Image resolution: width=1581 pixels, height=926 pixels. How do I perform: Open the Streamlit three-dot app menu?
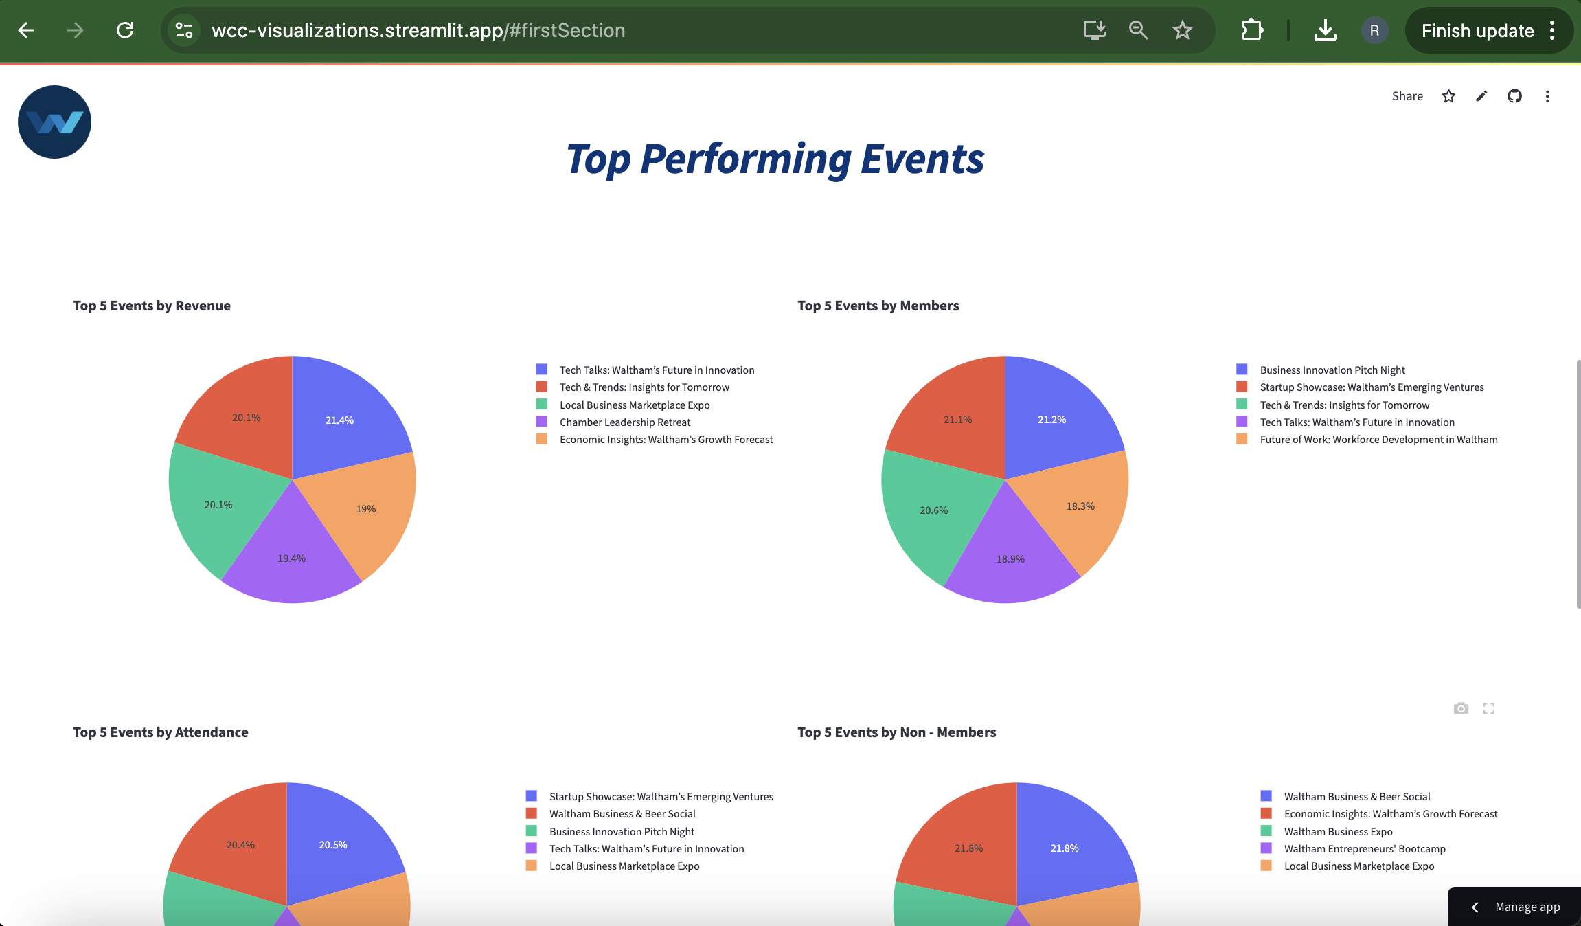click(x=1547, y=96)
